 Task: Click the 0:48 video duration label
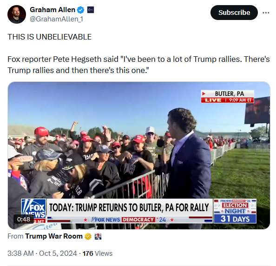tap(24, 219)
